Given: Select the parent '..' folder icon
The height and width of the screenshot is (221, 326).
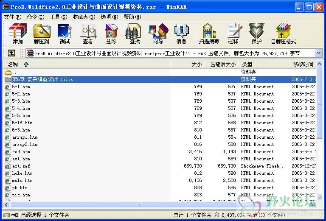Looking at the screenshot, I should pos(8,72).
